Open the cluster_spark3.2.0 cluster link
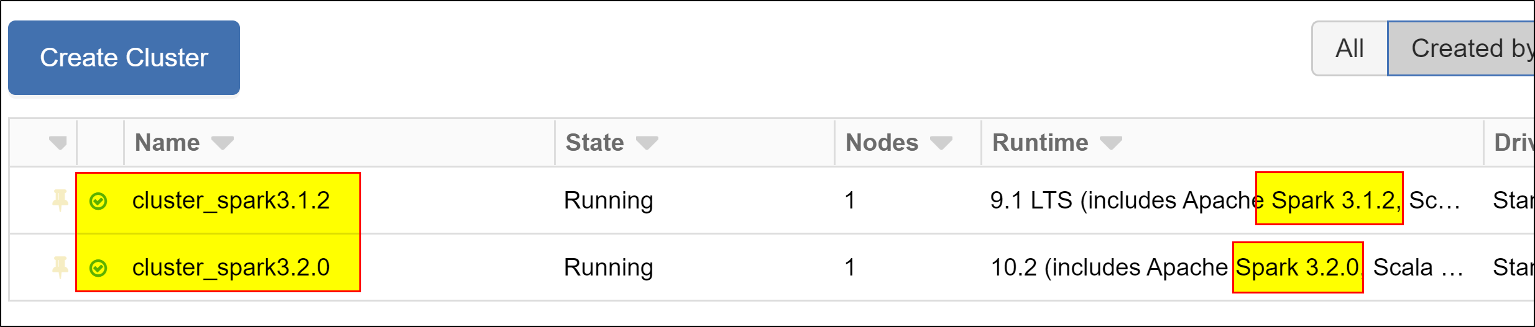The width and height of the screenshot is (1535, 327). [x=231, y=267]
